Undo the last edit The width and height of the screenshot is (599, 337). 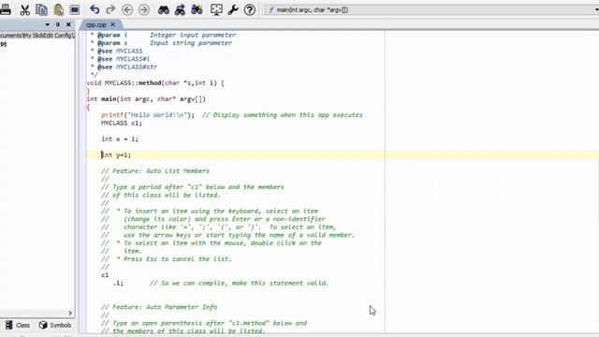(95, 10)
